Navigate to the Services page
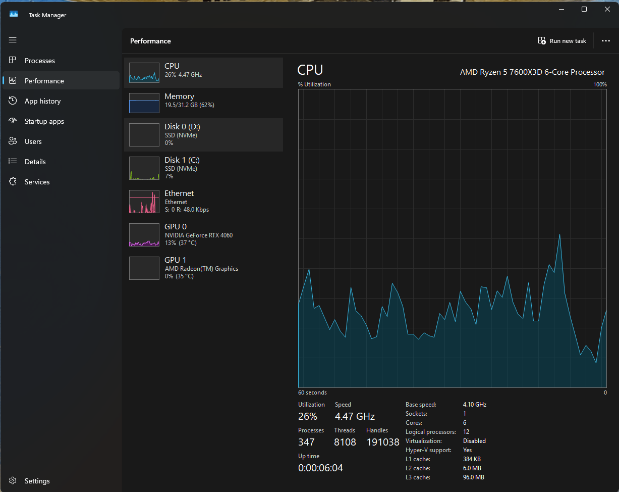The width and height of the screenshot is (619, 492). [x=61, y=182]
